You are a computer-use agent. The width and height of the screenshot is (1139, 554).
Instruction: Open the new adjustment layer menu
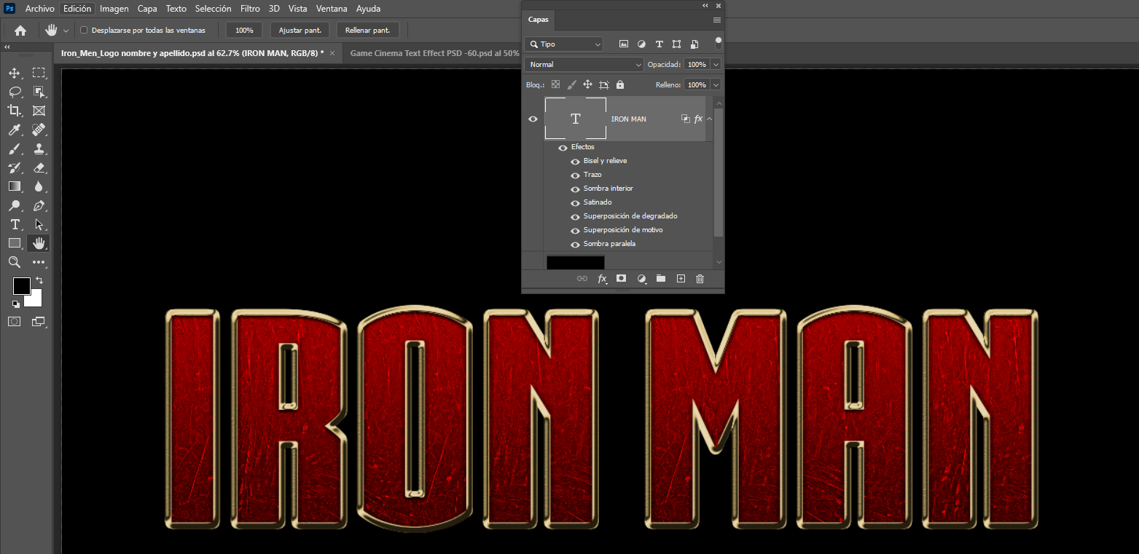pyautogui.click(x=642, y=279)
